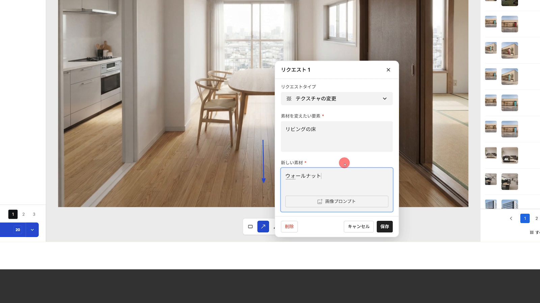Select page 1 in the left pagination
The image size is (540, 303).
click(13, 214)
